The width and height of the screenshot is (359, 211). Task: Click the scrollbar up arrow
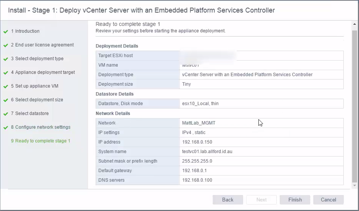pyautogui.click(x=355, y=24)
